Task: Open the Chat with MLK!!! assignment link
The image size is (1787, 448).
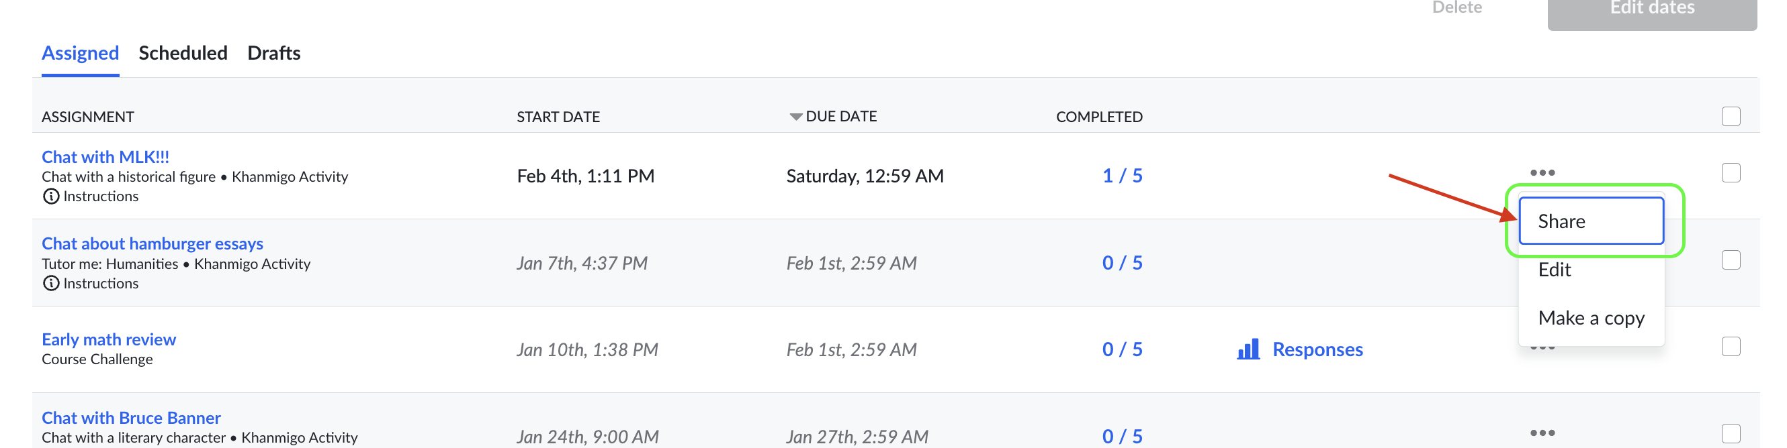Action: pos(105,156)
